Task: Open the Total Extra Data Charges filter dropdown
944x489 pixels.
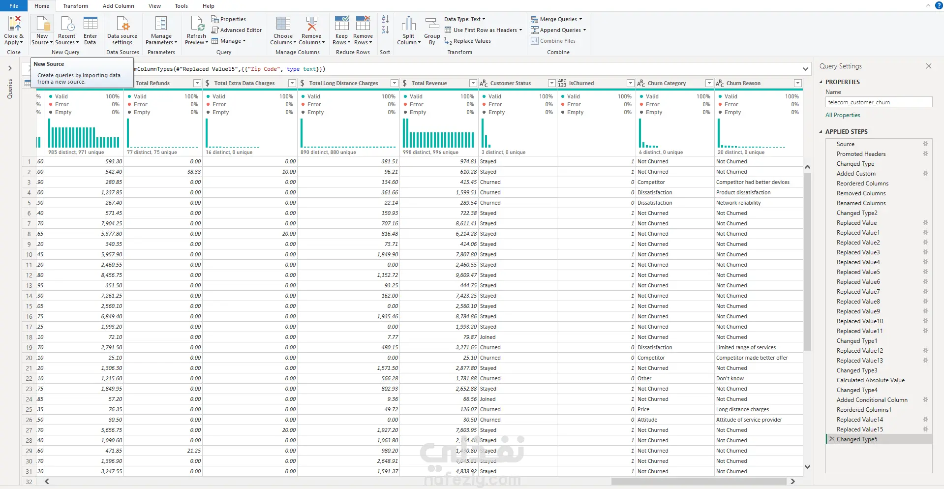Action: pyautogui.click(x=292, y=83)
